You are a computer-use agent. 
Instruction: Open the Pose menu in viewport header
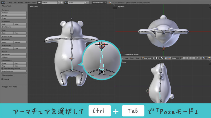(x=138, y=58)
